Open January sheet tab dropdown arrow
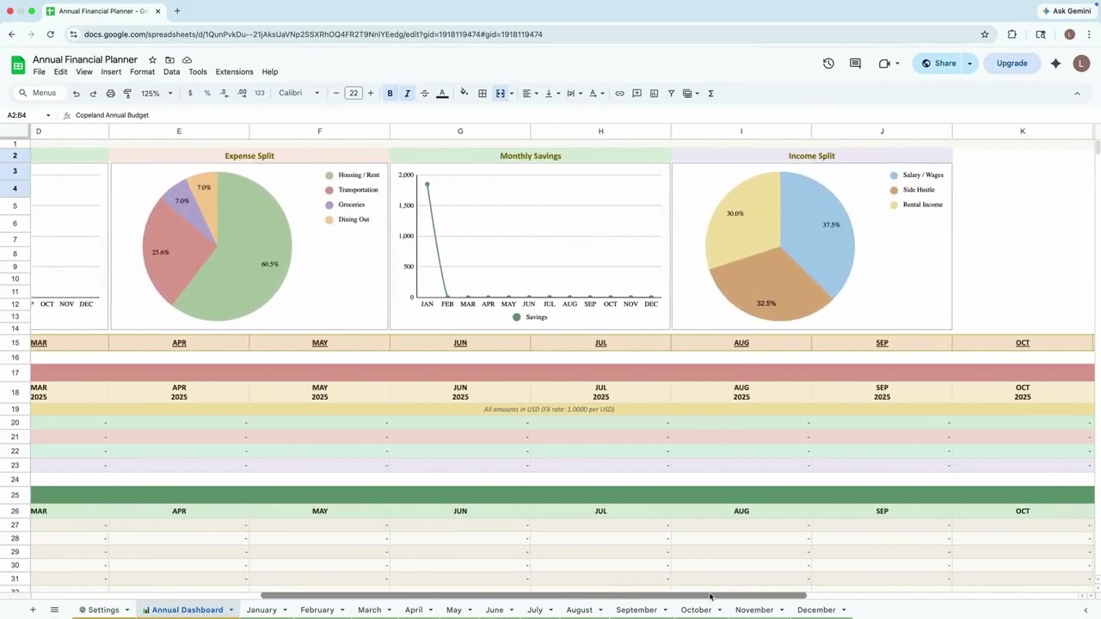Screen dimensions: 1101x619 click(x=286, y=610)
